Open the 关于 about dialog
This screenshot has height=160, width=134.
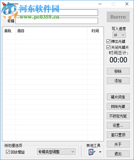click(118, 144)
